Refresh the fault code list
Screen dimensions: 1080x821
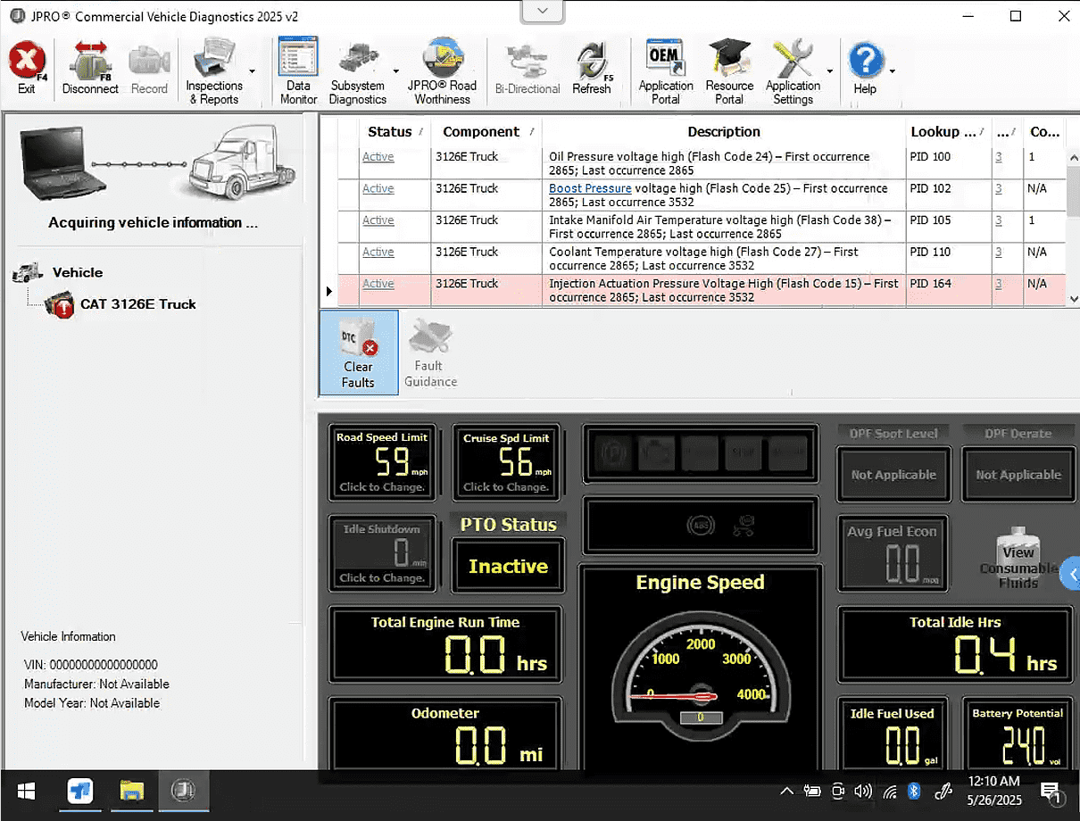click(592, 70)
